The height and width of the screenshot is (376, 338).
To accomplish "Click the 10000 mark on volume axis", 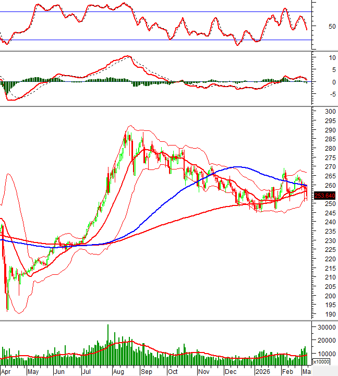I will coord(327,354).
